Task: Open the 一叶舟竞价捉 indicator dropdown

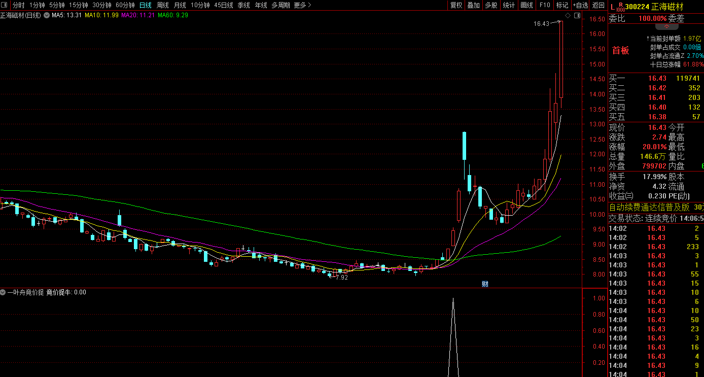Action: [x=3, y=292]
